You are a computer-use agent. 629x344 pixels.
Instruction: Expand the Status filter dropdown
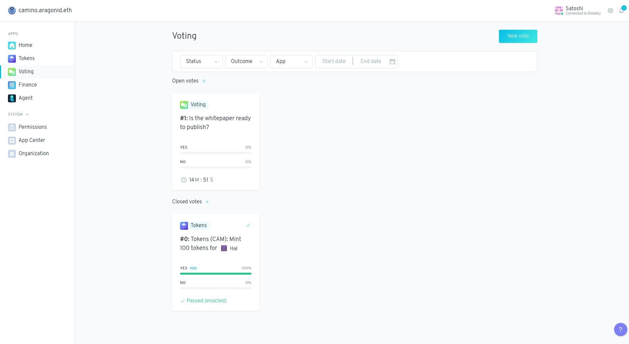coord(201,61)
